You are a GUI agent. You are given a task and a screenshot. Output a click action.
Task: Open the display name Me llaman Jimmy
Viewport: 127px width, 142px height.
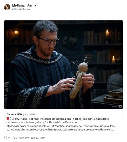[24, 5]
